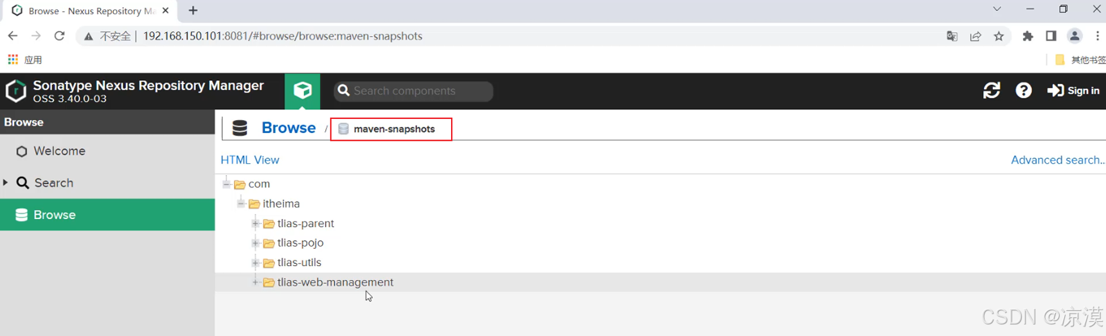Select Browse in the left sidebar
Screen dimensions: 1106x336
tap(107, 215)
